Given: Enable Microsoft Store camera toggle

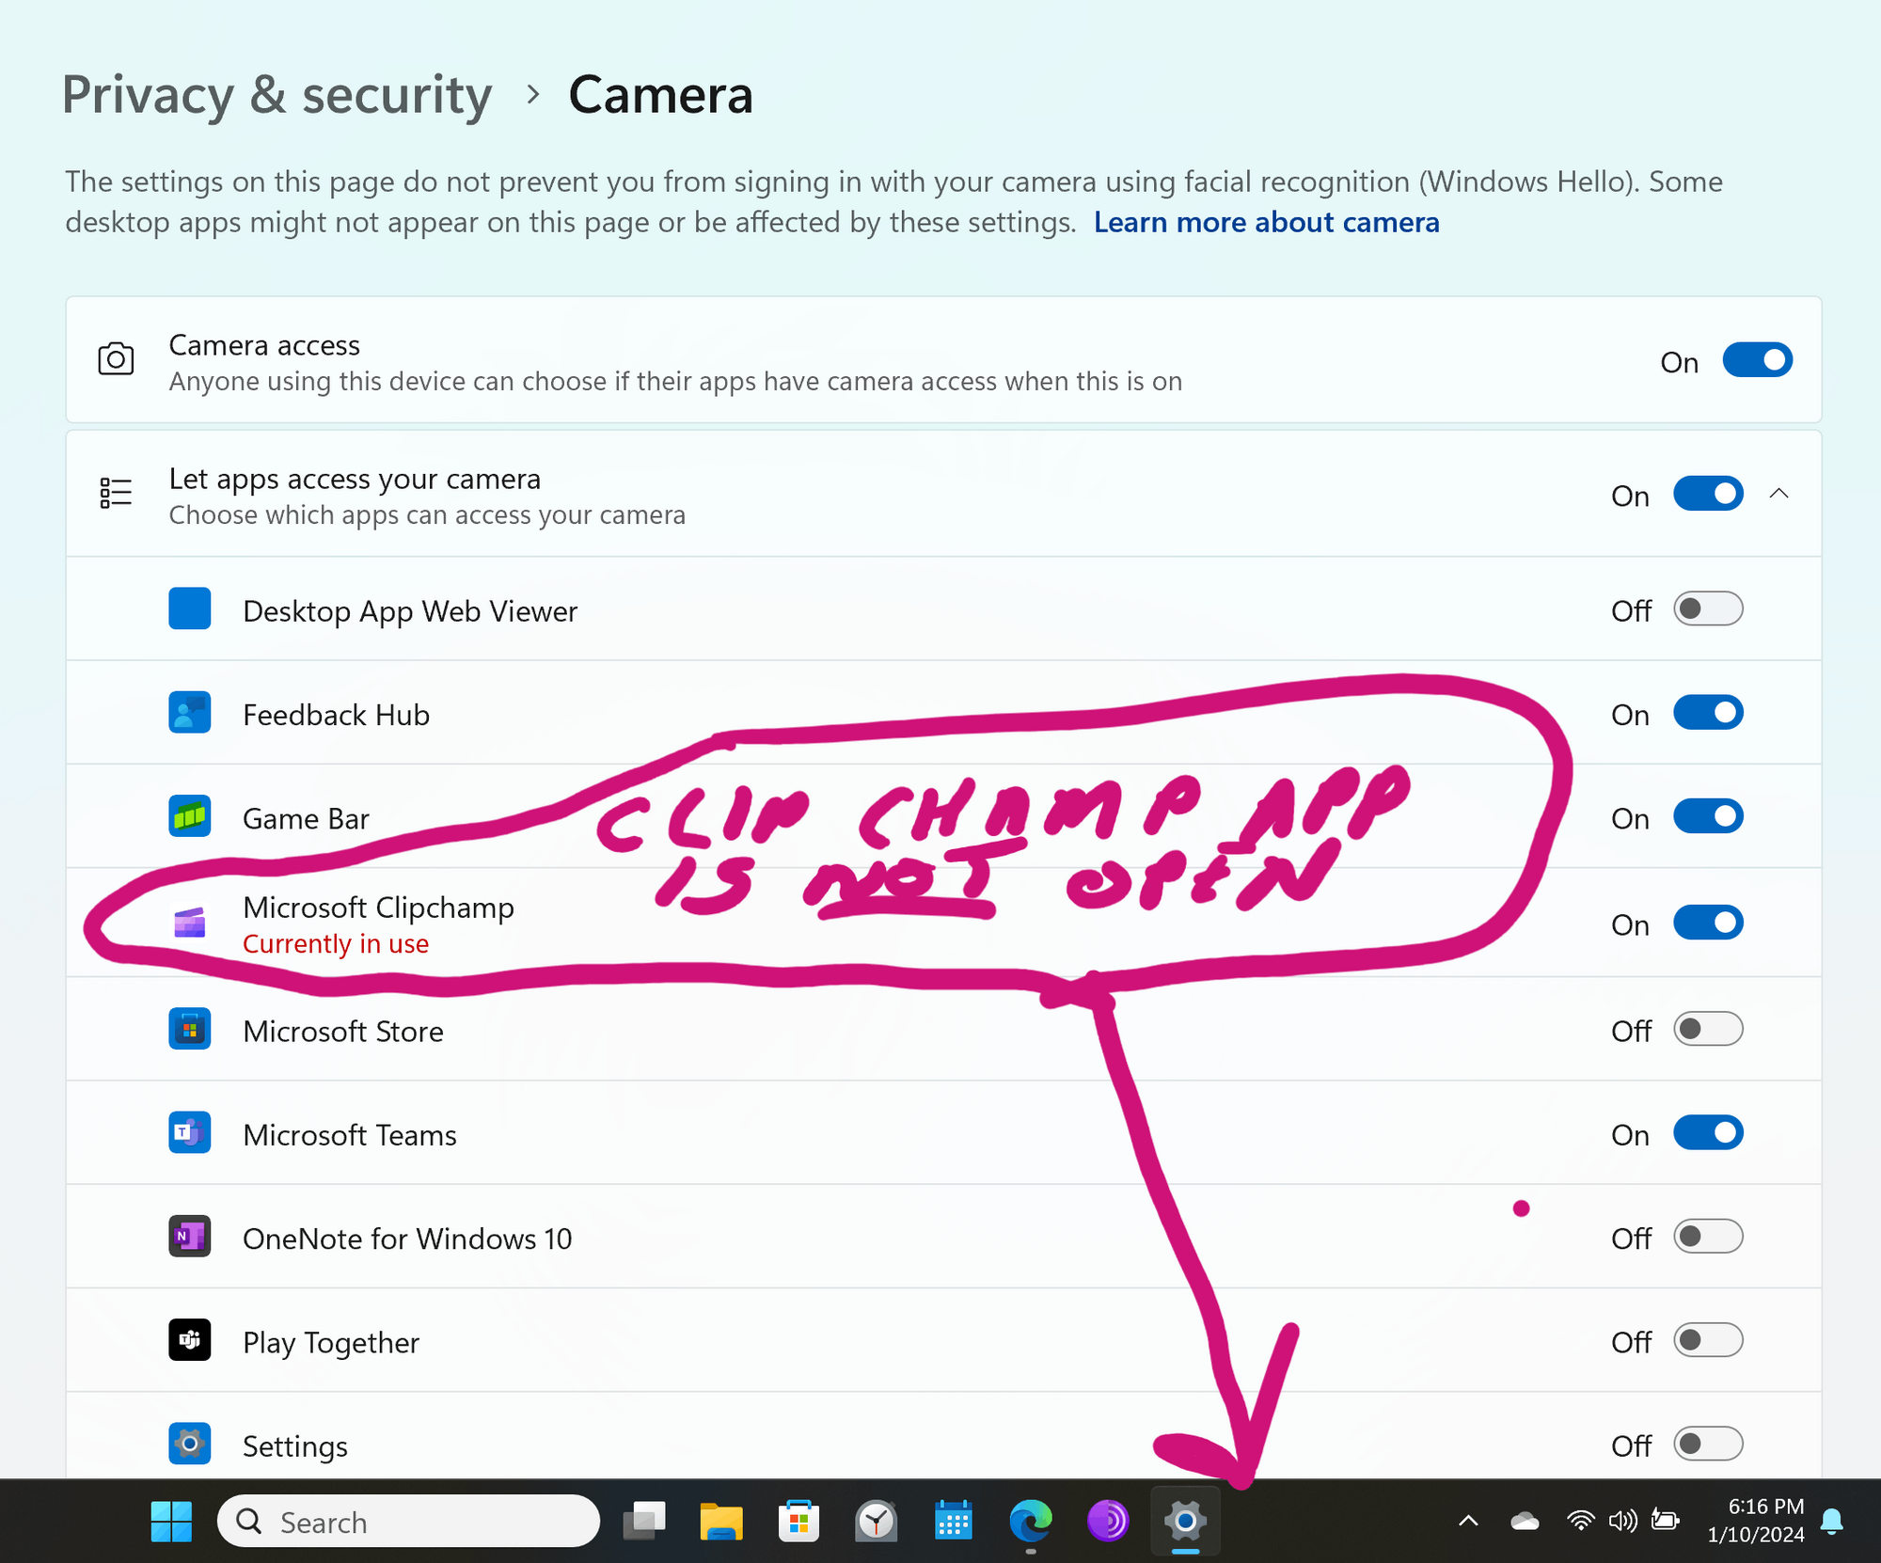Looking at the screenshot, I should click(x=1708, y=1029).
